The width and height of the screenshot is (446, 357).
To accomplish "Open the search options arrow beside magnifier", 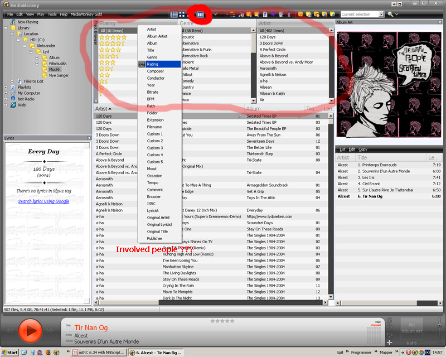I will click(396, 15).
